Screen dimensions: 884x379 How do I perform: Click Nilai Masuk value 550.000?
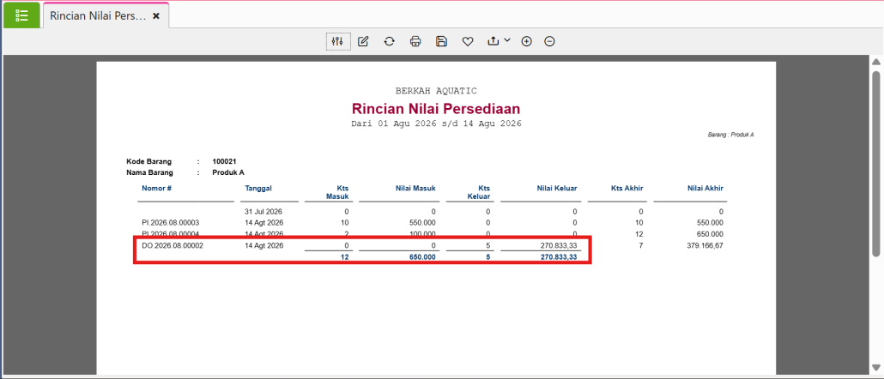point(421,223)
